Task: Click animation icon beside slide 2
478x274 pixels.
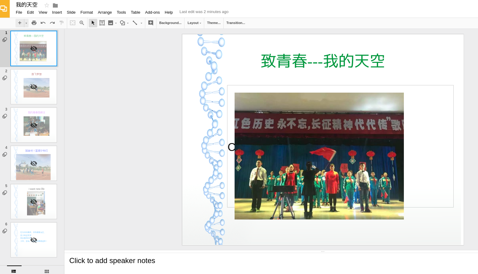Action: pos(5,78)
